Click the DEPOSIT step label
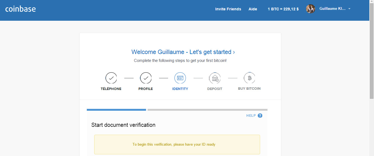Viewport: 374px width, 156px height. coord(215,89)
